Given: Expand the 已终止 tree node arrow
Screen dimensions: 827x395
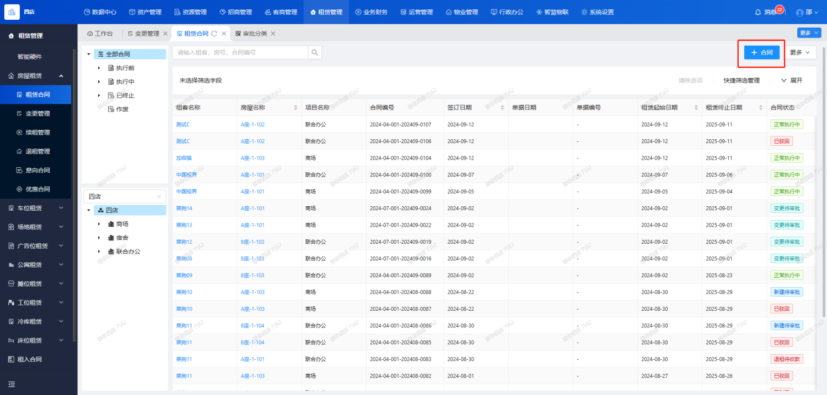Looking at the screenshot, I should [99, 96].
